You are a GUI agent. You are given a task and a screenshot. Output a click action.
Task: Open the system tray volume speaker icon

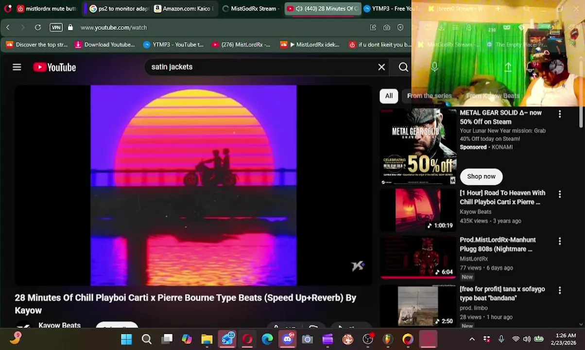(527, 339)
